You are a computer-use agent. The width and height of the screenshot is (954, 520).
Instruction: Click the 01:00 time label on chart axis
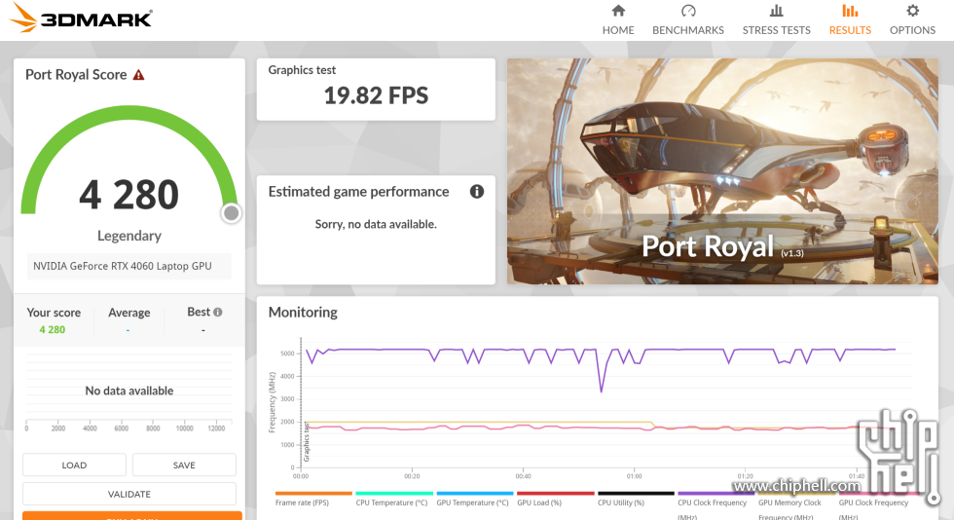(x=634, y=476)
